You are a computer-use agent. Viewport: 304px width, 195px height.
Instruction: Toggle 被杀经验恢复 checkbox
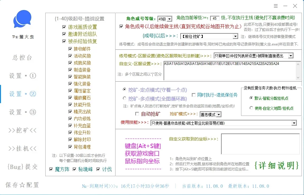coord(64,41)
